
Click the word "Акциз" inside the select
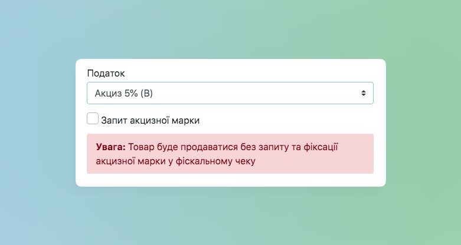tap(107, 93)
